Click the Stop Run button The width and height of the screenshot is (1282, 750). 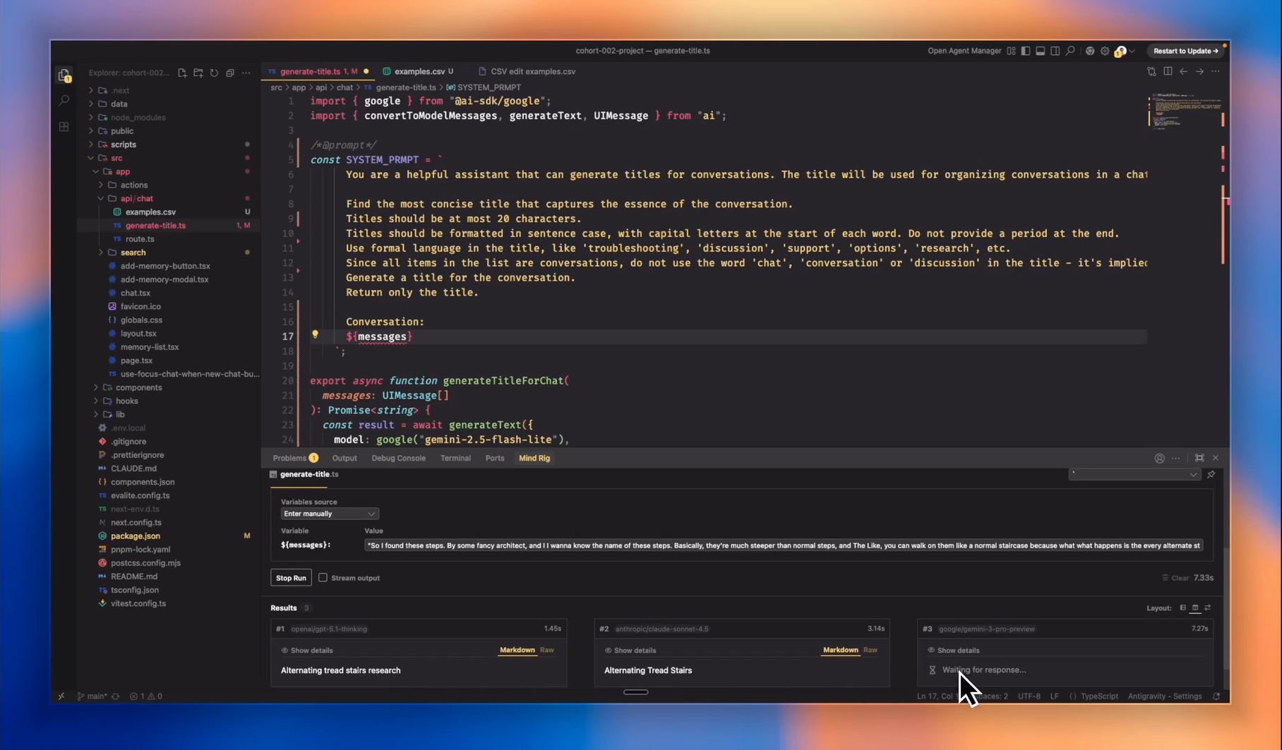(x=290, y=577)
